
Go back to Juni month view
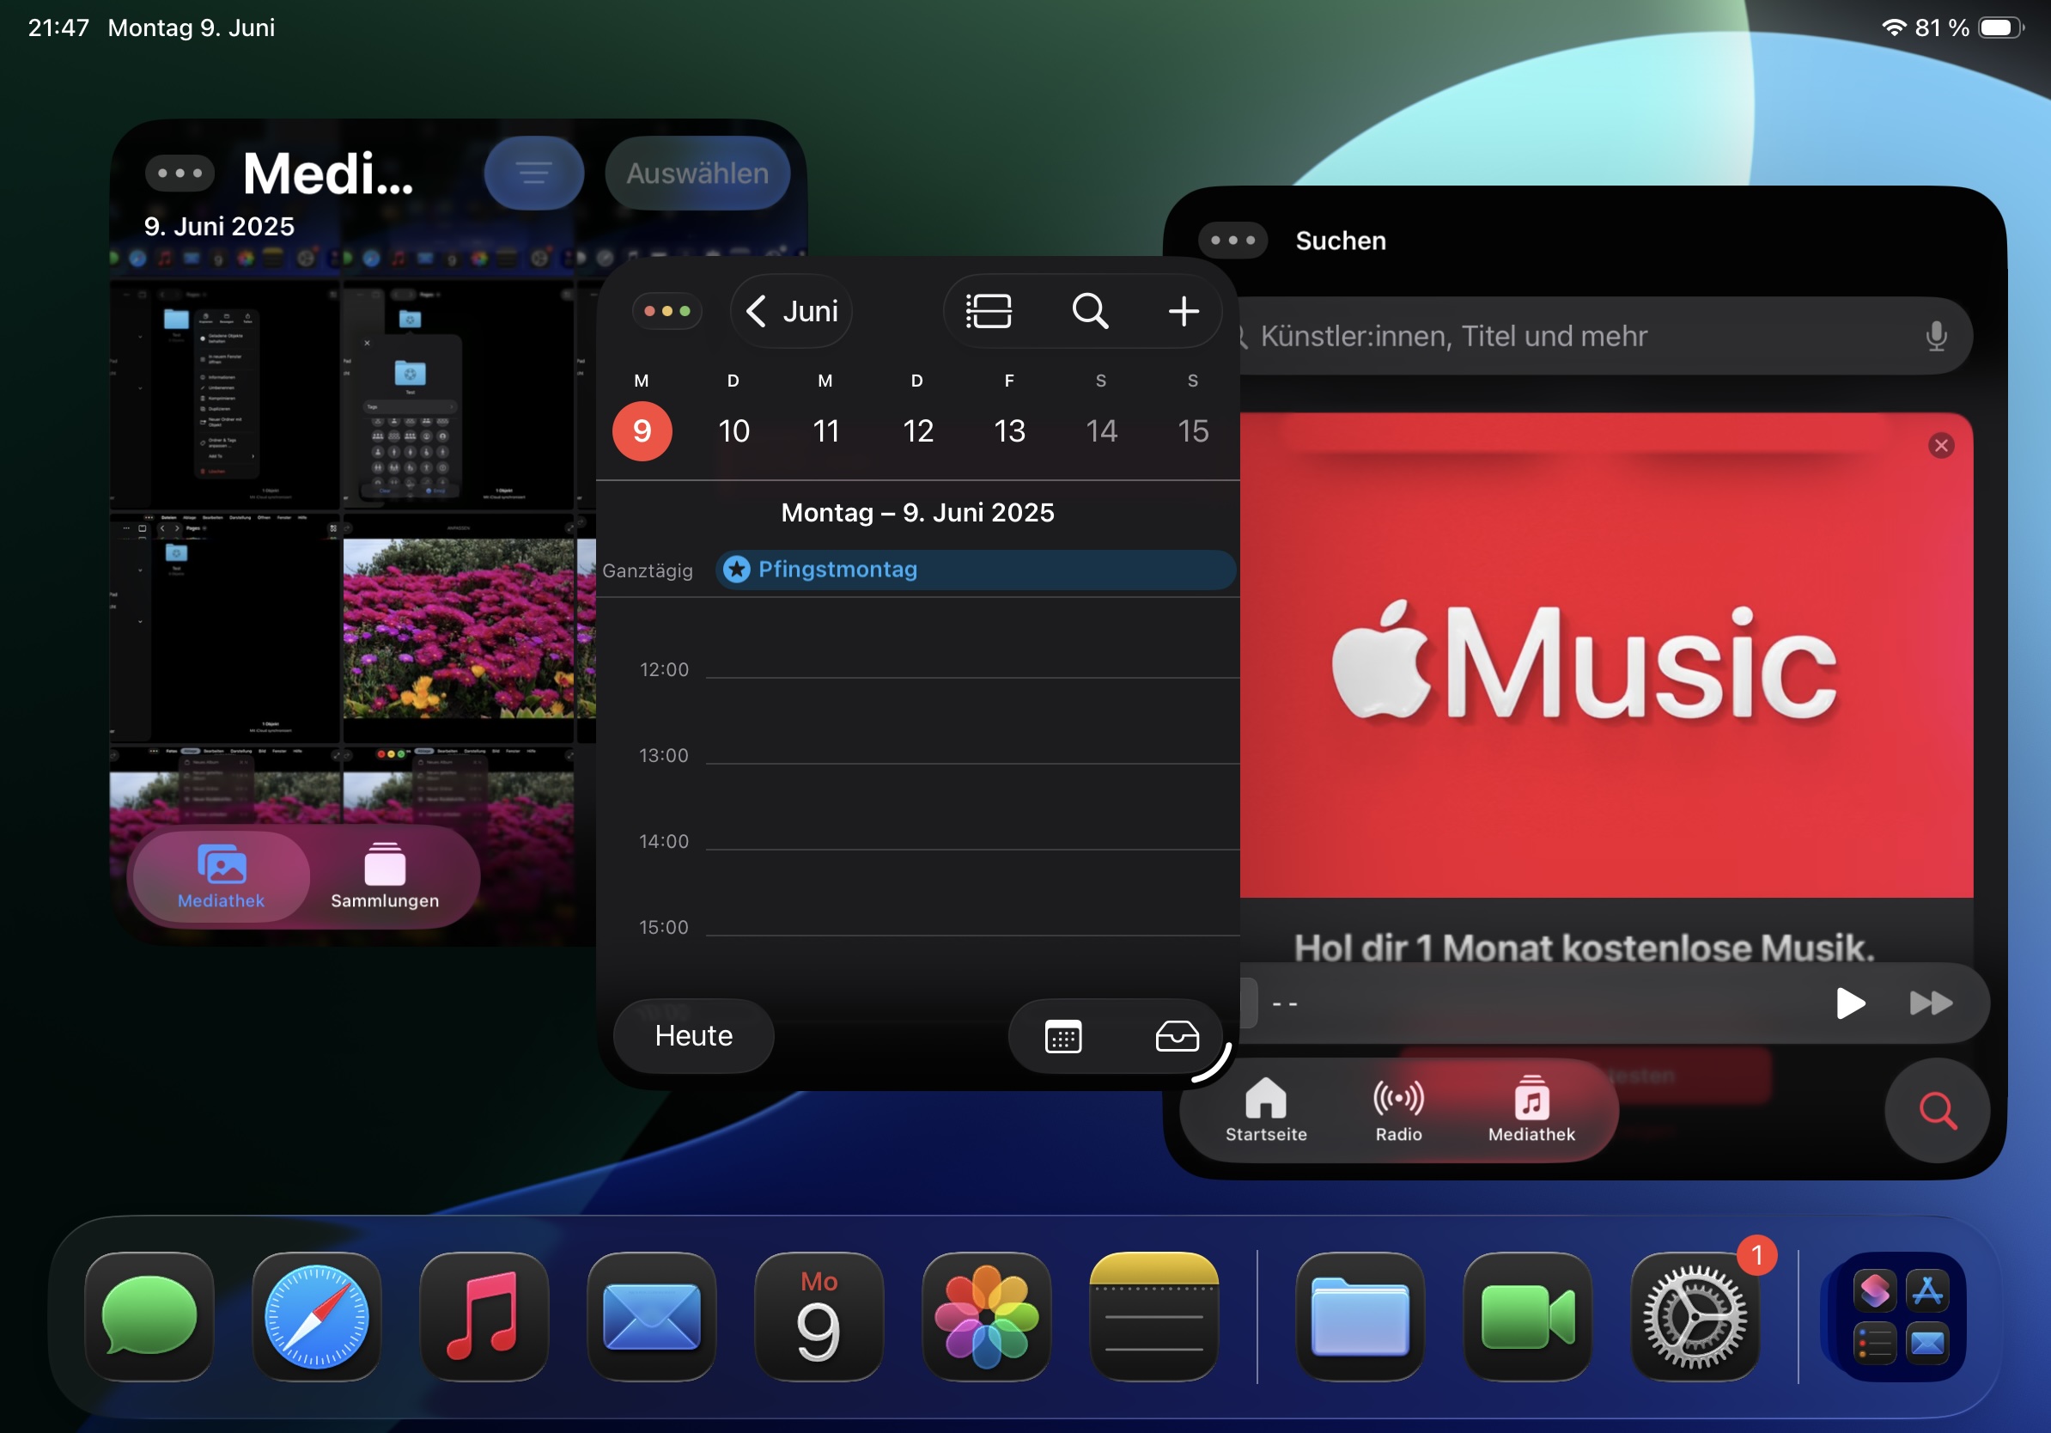tap(792, 311)
